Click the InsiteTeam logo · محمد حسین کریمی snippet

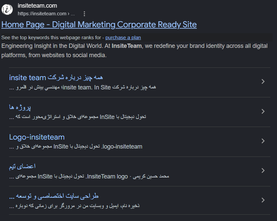[89, 176]
